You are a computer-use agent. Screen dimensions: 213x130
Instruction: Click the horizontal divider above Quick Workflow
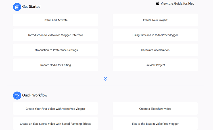pyautogui.click(x=105, y=86)
